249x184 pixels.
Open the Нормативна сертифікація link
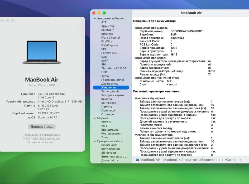coord(42,135)
